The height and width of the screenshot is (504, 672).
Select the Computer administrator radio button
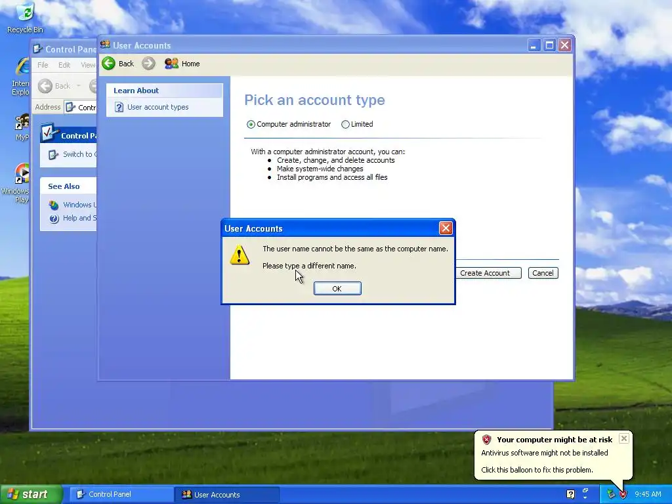pyautogui.click(x=251, y=124)
